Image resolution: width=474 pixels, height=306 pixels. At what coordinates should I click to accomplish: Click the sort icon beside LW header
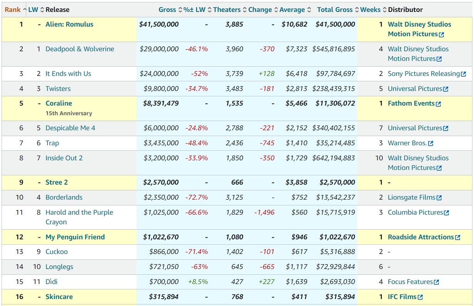42,10
